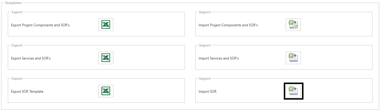Image resolution: width=380 pixels, height=110 pixels.
Task: Select 'Import SOR' label text
Action: [208, 92]
